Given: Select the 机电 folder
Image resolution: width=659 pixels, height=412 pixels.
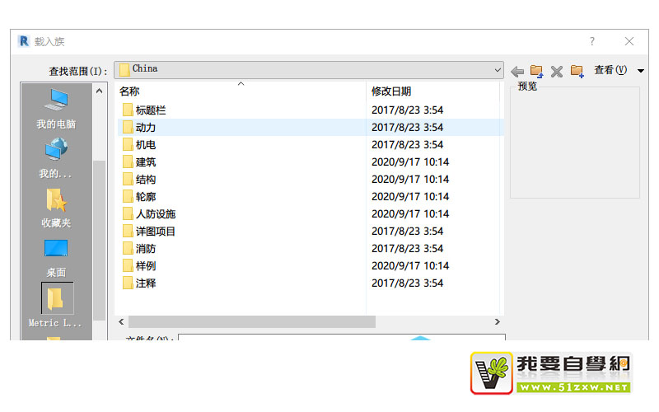Looking at the screenshot, I should (145, 145).
